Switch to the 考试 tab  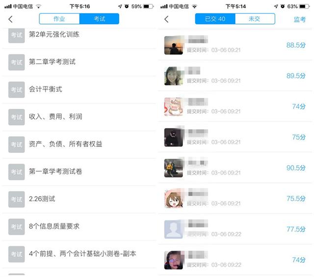(x=99, y=19)
